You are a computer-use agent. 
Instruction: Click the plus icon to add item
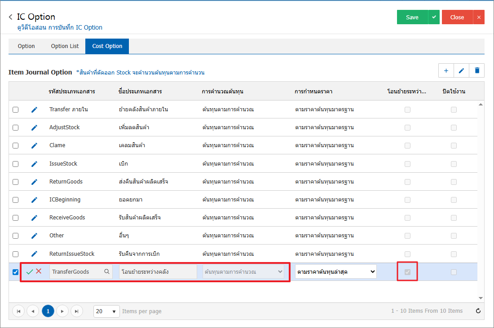pos(446,70)
